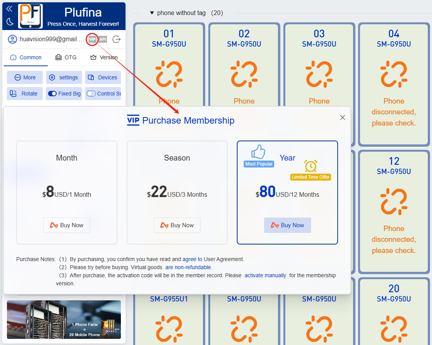The width and height of the screenshot is (432, 345).
Task: Open the OTG tab
Action: [66, 58]
